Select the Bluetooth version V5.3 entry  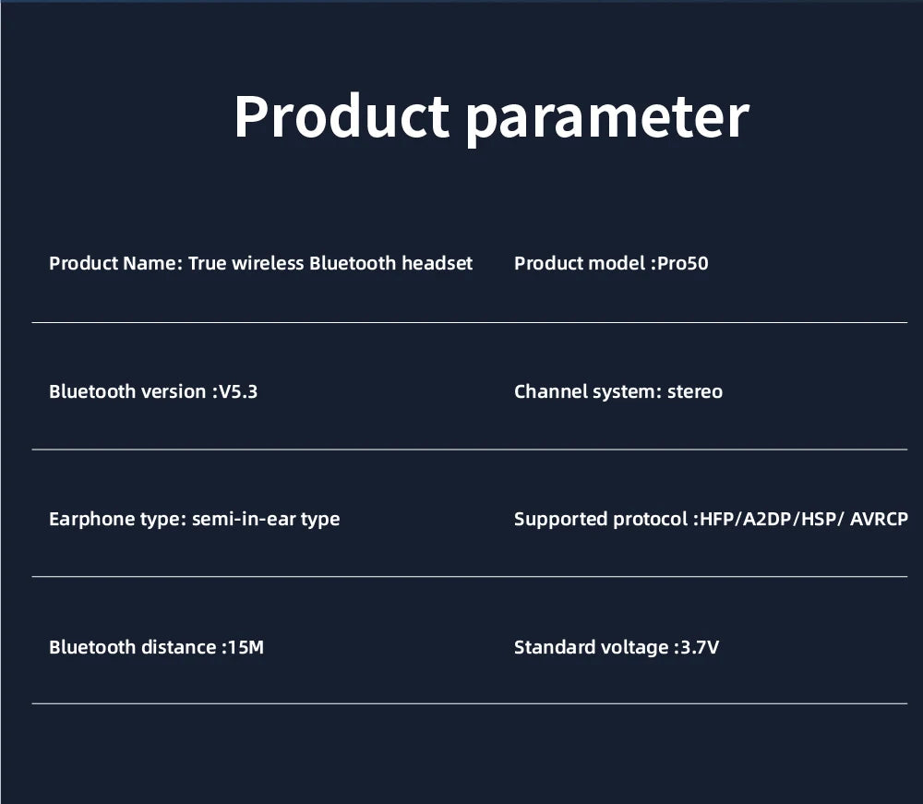[x=153, y=391]
